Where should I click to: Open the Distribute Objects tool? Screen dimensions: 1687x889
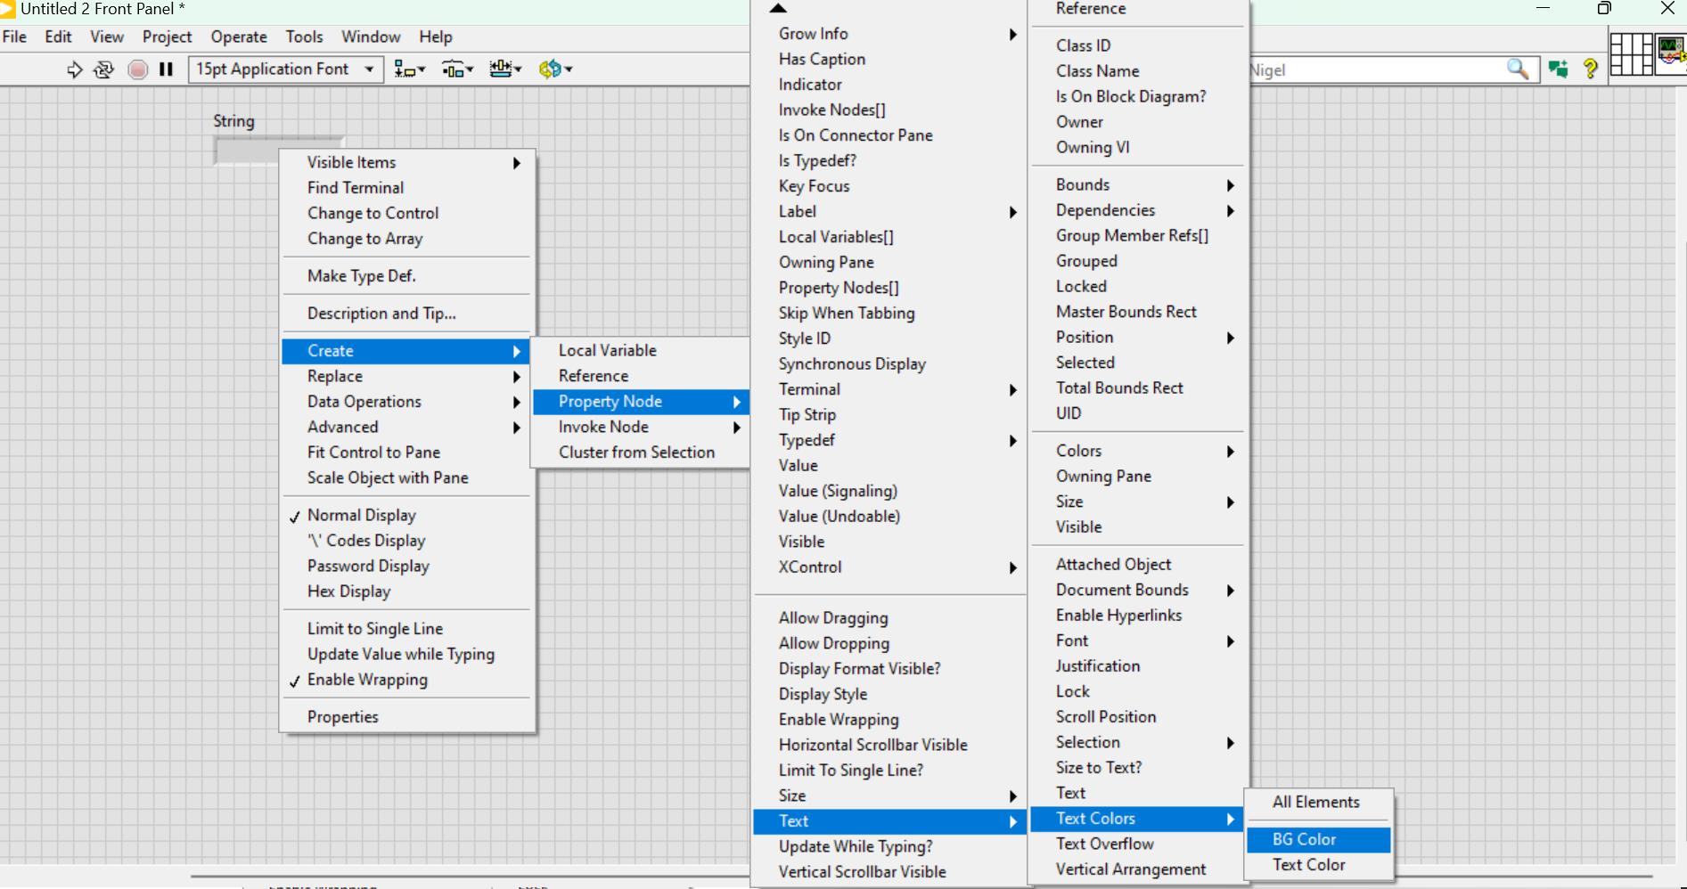457,69
